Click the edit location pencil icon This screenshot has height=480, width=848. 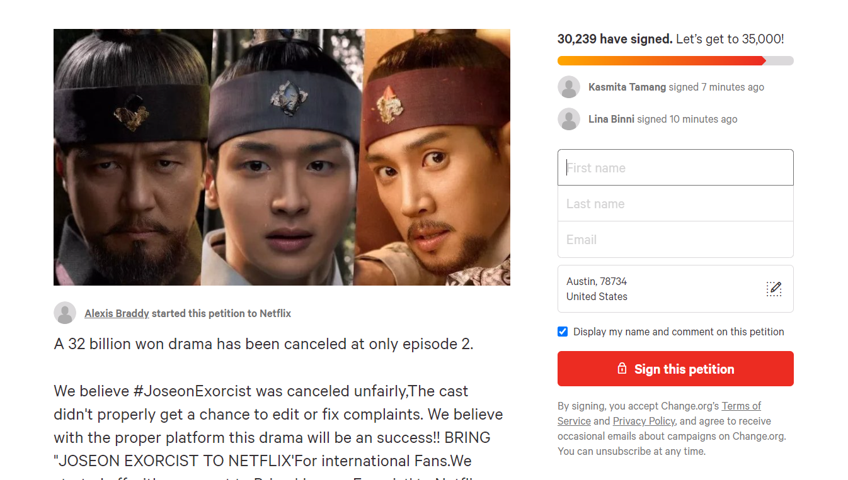(x=774, y=289)
